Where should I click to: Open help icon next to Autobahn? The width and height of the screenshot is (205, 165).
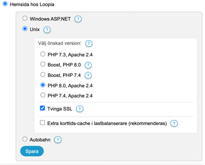[58, 140]
